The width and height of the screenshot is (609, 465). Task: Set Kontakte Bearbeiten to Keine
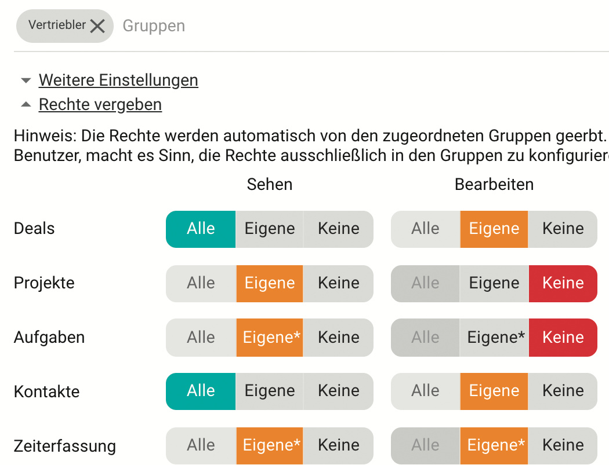click(x=563, y=391)
